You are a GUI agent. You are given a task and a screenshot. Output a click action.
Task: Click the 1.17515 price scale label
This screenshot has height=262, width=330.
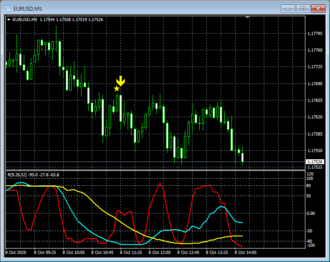[x=315, y=167]
